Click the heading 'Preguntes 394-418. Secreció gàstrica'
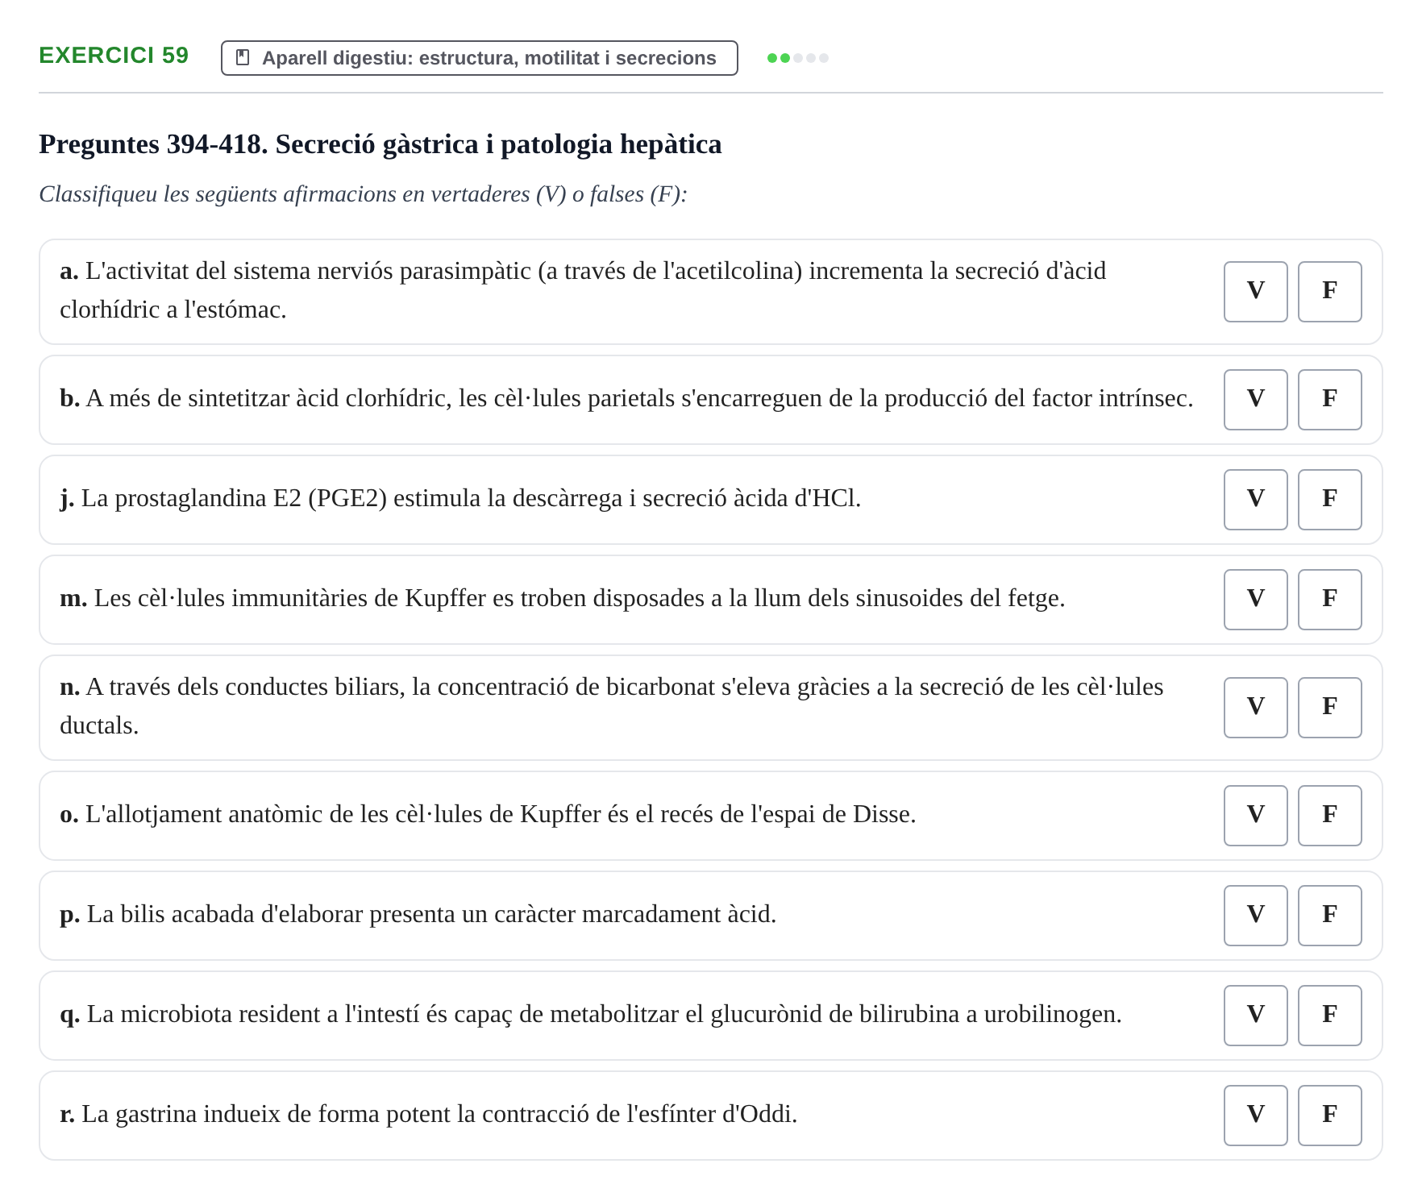The height and width of the screenshot is (1201, 1422). pyautogui.click(x=380, y=144)
